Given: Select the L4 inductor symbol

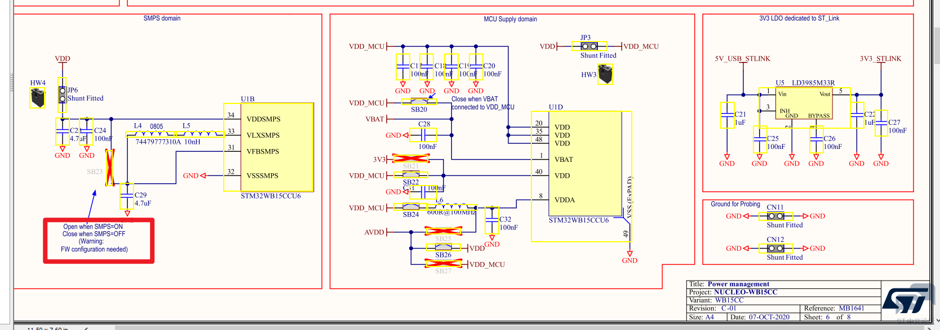Looking at the screenshot, I should pos(150,134).
